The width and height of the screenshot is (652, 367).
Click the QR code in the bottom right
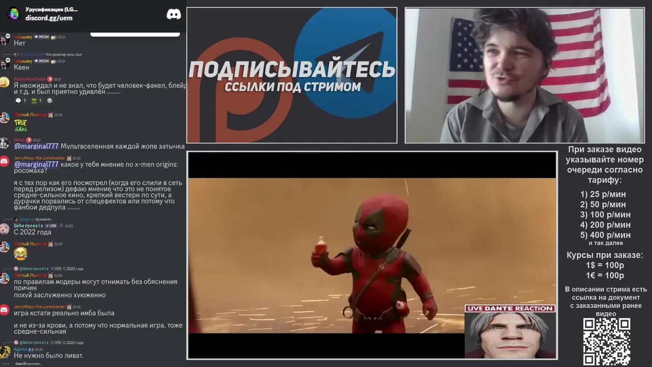[606, 342]
